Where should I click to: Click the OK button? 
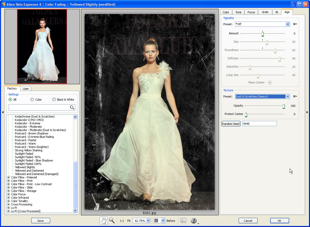click(279, 220)
